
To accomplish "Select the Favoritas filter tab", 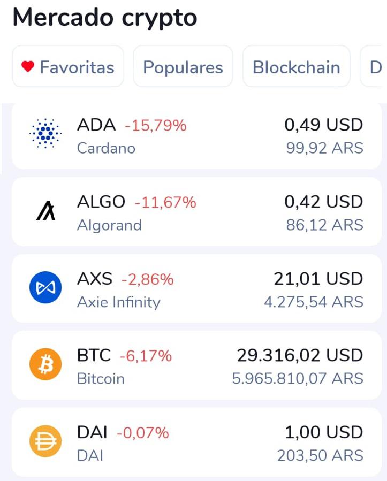I will click(68, 66).
